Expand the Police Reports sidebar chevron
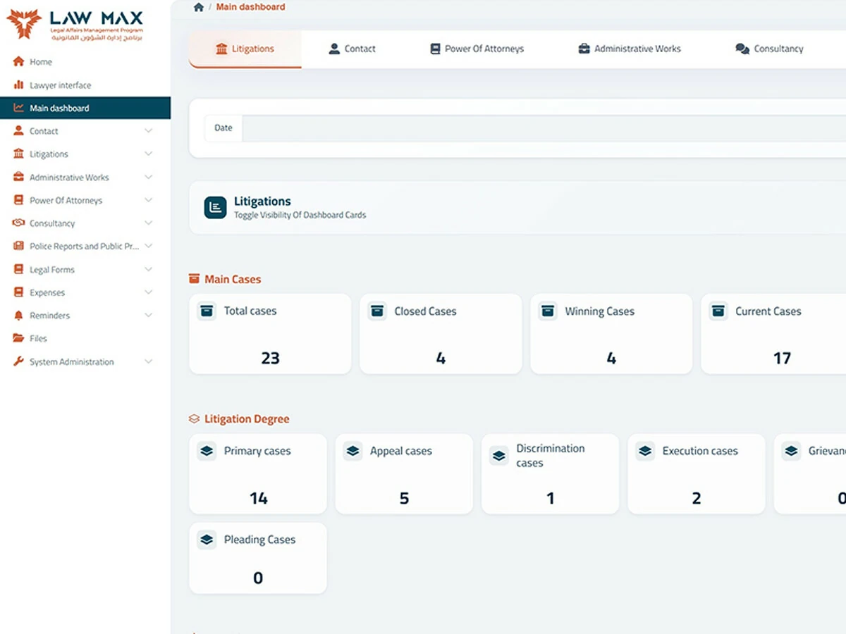 pyautogui.click(x=148, y=246)
